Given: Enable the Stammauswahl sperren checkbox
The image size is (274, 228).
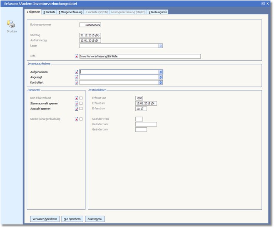Looking at the screenshot, I should (81, 104).
